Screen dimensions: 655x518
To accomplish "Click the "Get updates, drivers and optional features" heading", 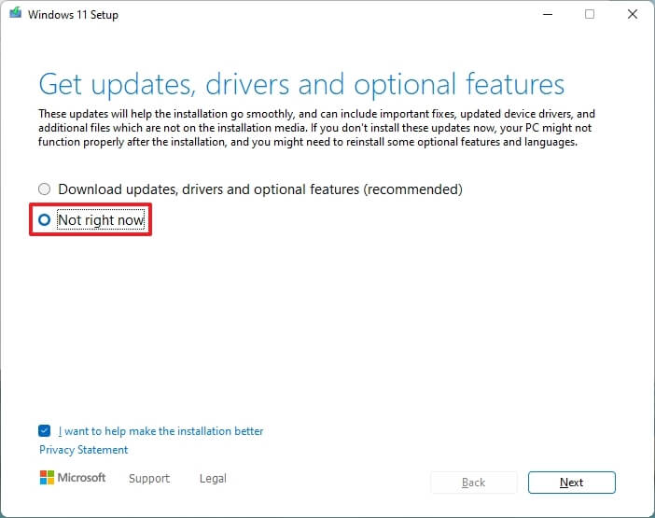I will [x=301, y=85].
